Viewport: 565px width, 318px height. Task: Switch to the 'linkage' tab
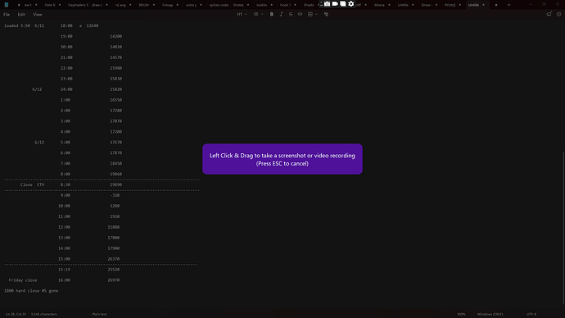point(167,5)
